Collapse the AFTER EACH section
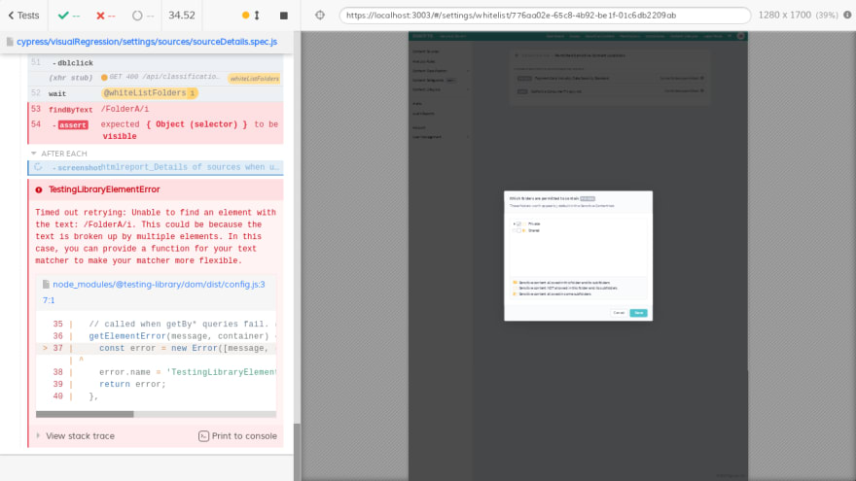856x481 pixels. 60,154
